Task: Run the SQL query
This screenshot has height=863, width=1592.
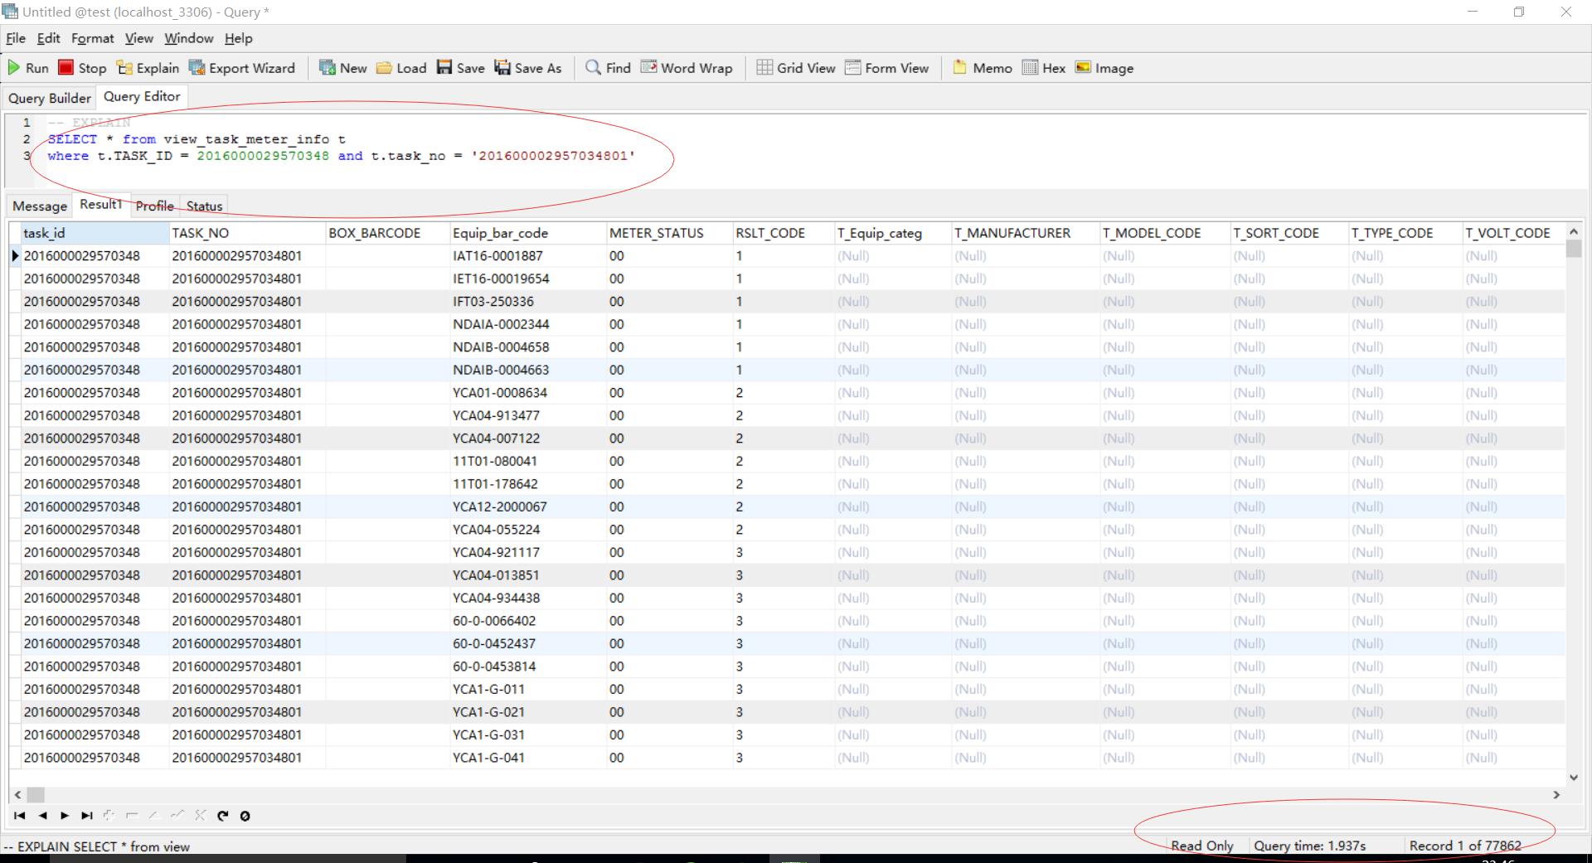Action: coord(28,68)
